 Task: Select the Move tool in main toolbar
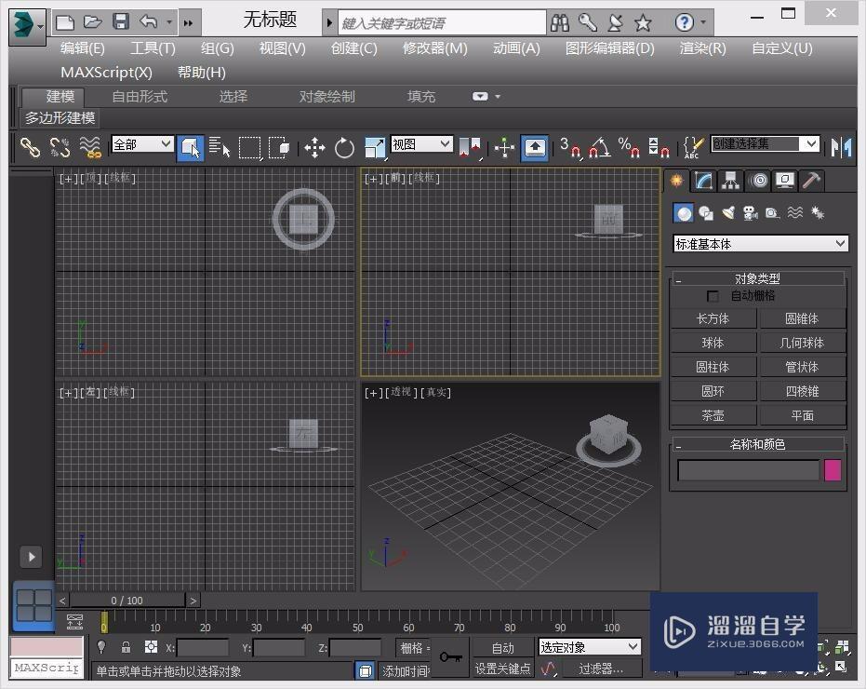click(x=314, y=147)
